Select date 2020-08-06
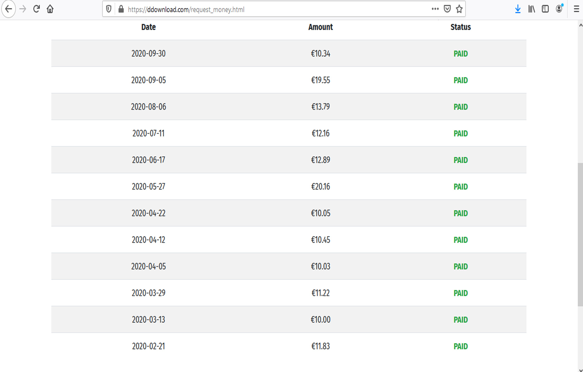 [148, 107]
